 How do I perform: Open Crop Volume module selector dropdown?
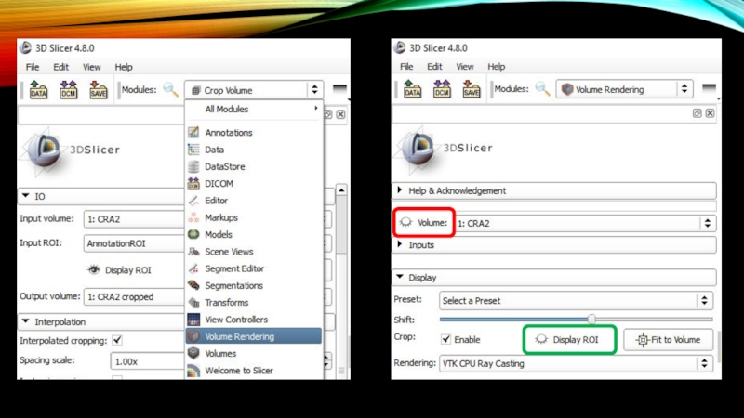tap(254, 90)
